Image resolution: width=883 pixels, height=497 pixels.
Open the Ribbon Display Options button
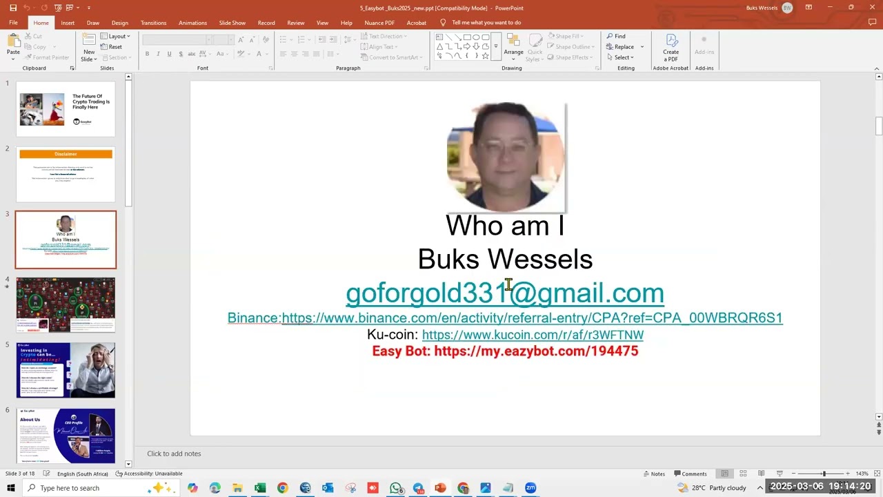point(808,8)
